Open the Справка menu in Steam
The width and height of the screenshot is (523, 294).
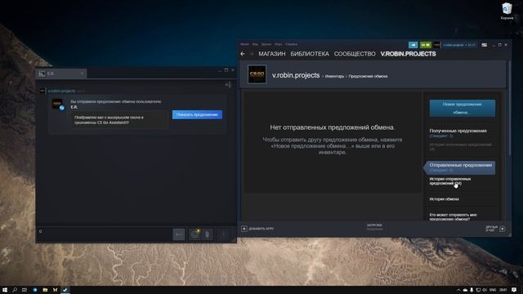pyautogui.click(x=291, y=44)
